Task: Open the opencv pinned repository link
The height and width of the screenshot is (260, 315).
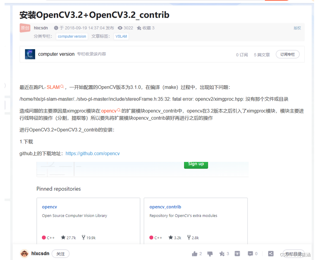Action: [50, 207]
